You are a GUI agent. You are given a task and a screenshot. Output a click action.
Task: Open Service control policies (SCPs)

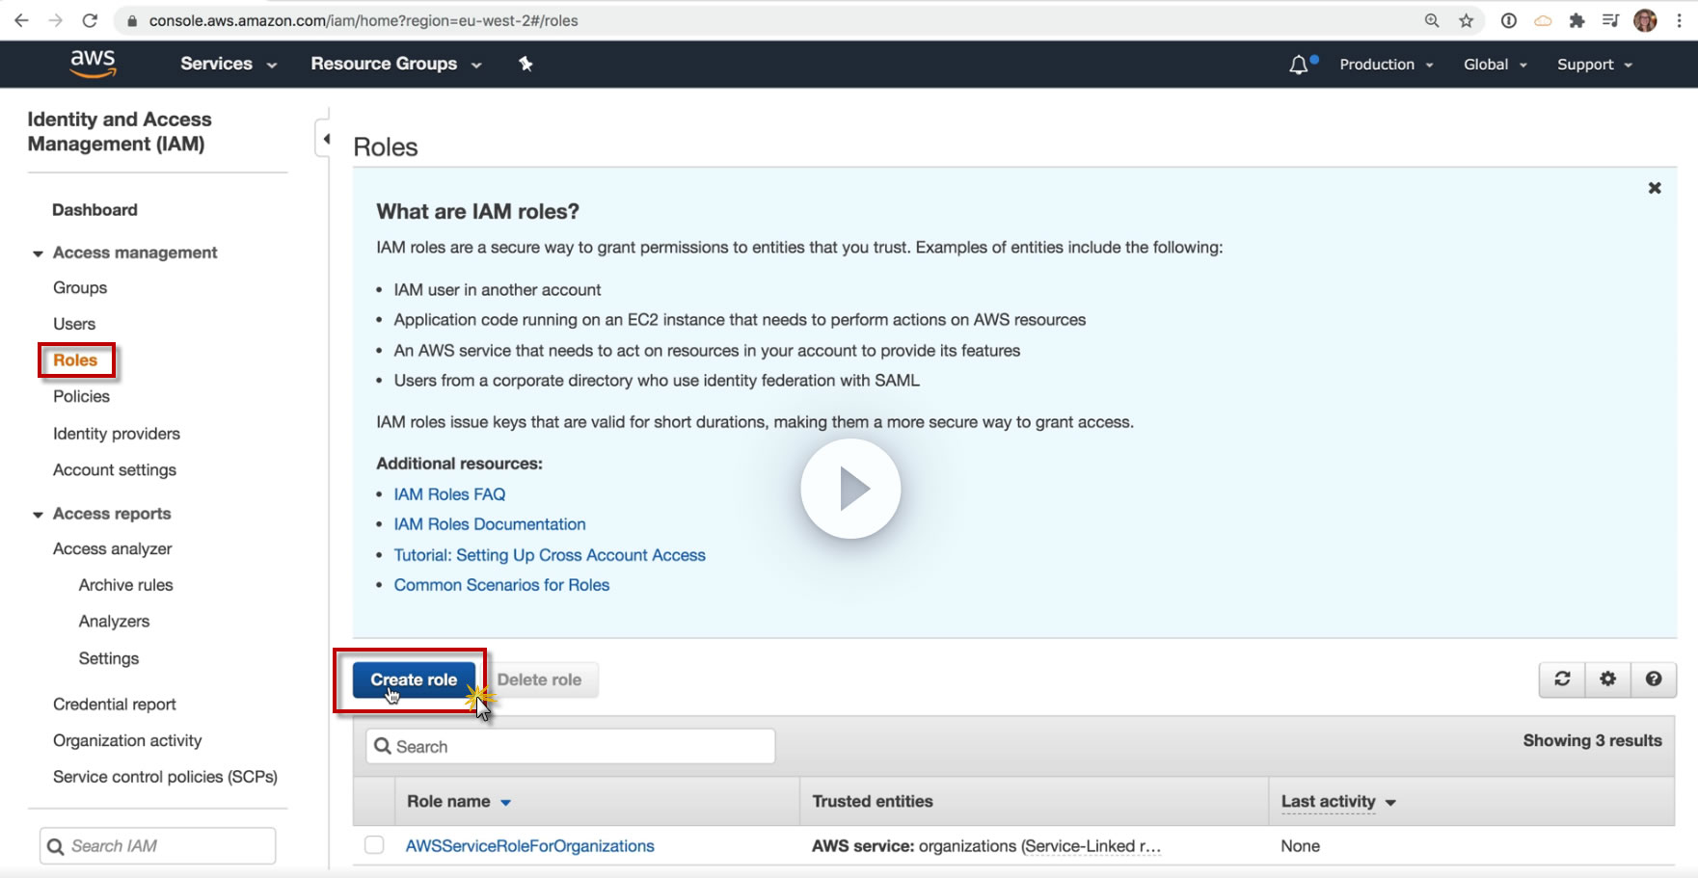(165, 777)
